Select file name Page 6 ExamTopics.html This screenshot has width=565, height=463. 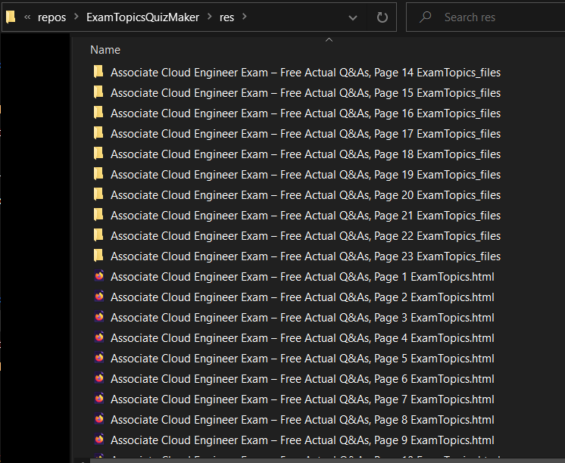[303, 380]
